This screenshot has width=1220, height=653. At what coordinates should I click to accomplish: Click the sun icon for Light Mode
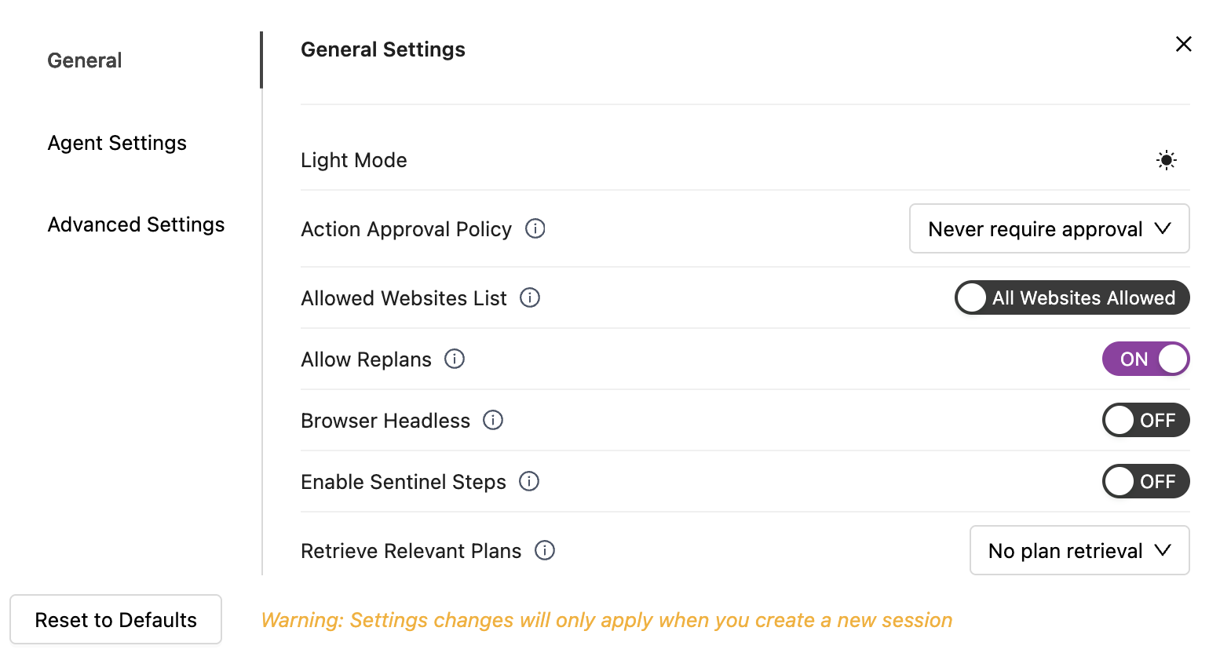point(1167,160)
